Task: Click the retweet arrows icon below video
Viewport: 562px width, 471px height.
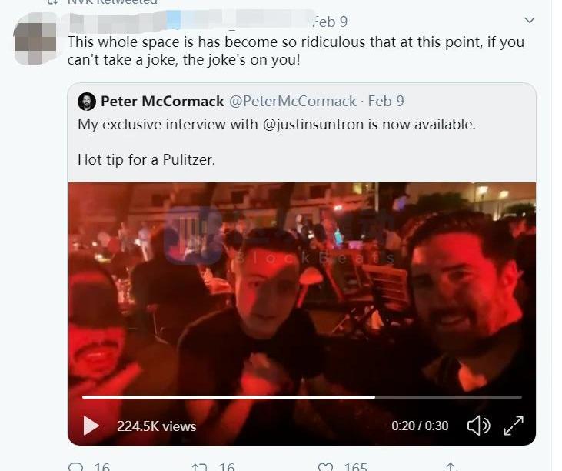Action: coord(200,466)
